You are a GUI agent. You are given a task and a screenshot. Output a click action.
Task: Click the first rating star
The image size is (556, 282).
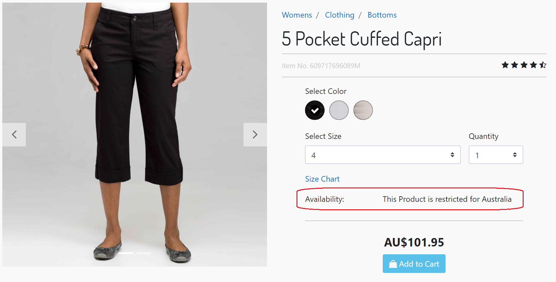[505, 65]
